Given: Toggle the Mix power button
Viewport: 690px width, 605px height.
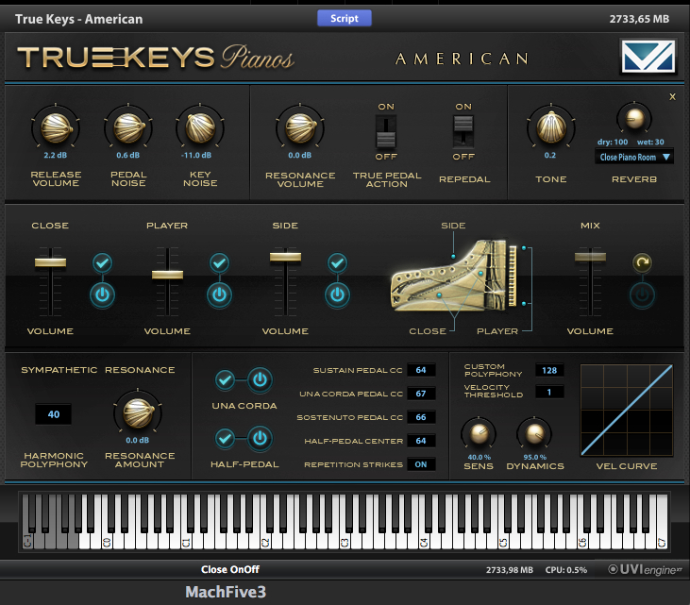Looking at the screenshot, I should click(642, 294).
